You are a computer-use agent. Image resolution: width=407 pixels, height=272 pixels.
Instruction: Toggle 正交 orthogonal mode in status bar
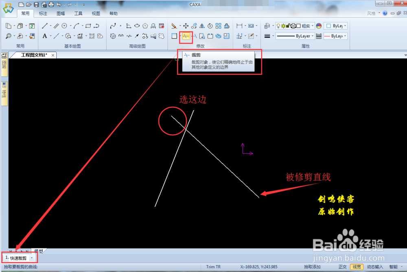pos(342,267)
